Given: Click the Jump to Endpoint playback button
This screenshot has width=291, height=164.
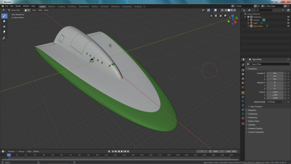Looking at the screenshot, I should (x=128, y=151).
